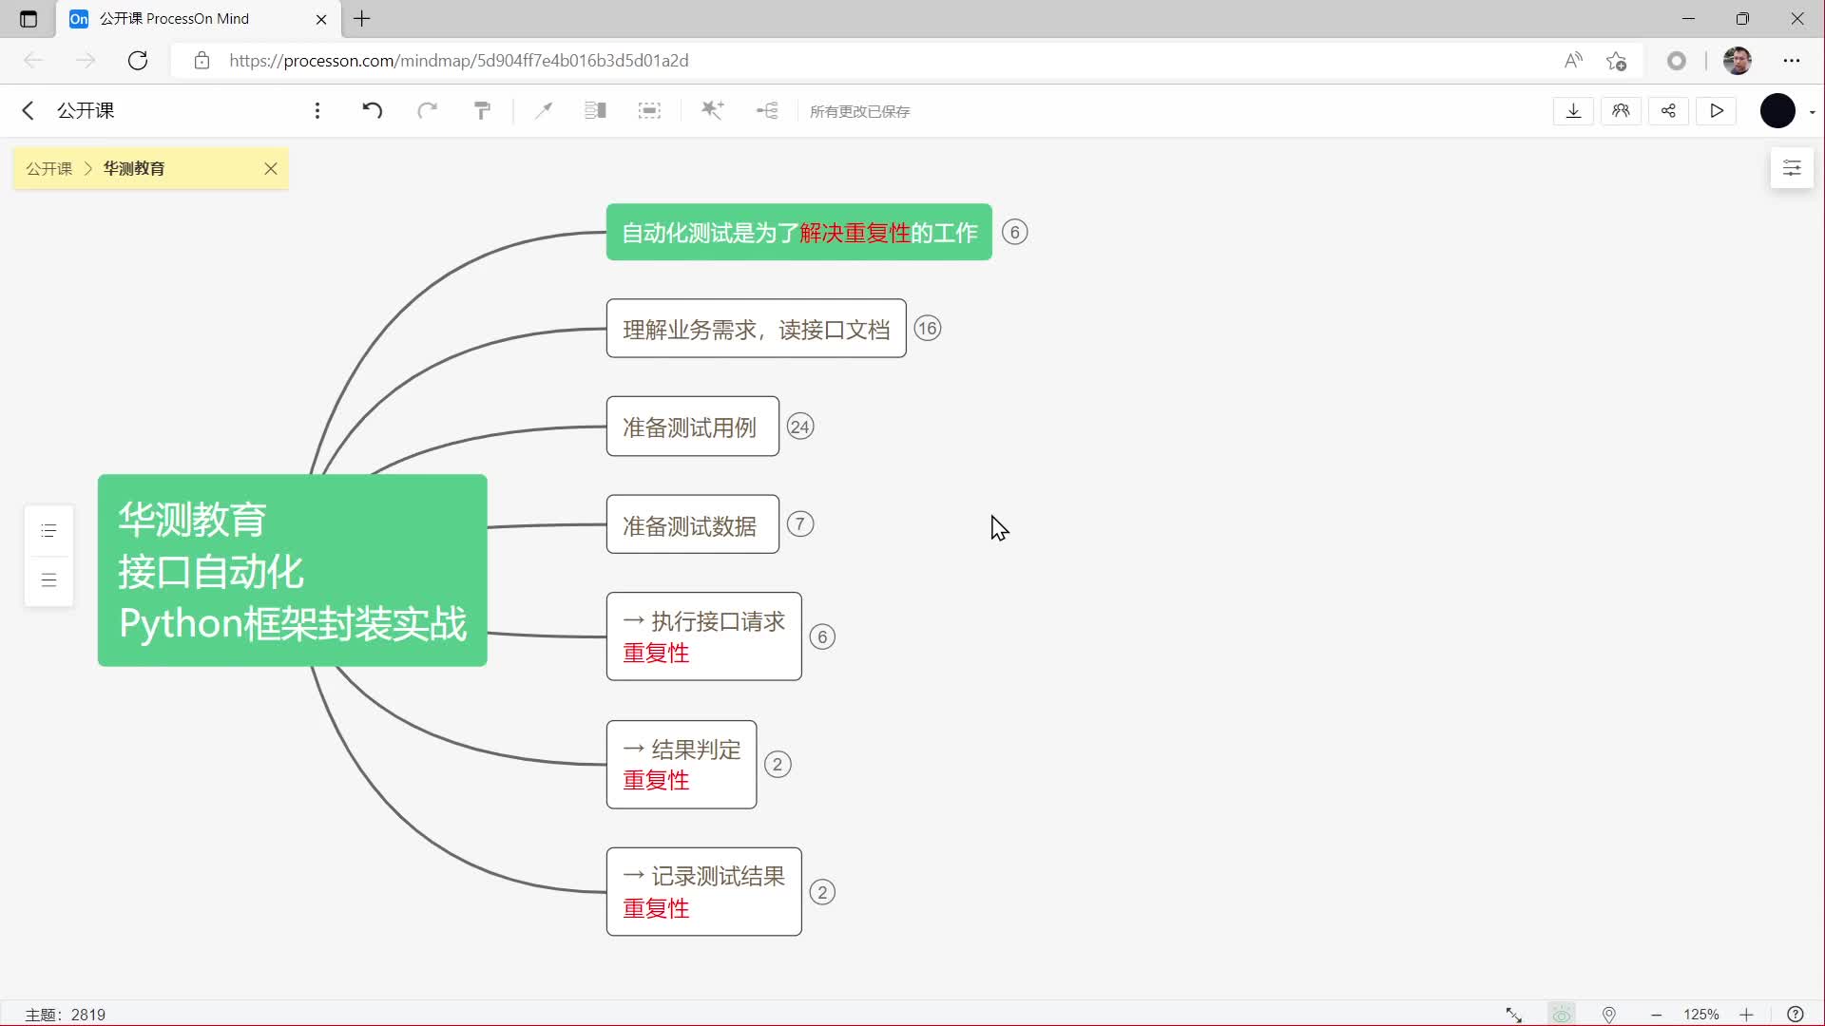
Task: Select the green 自动化测试是为了解决重复性的工作 node
Action: click(799, 232)
